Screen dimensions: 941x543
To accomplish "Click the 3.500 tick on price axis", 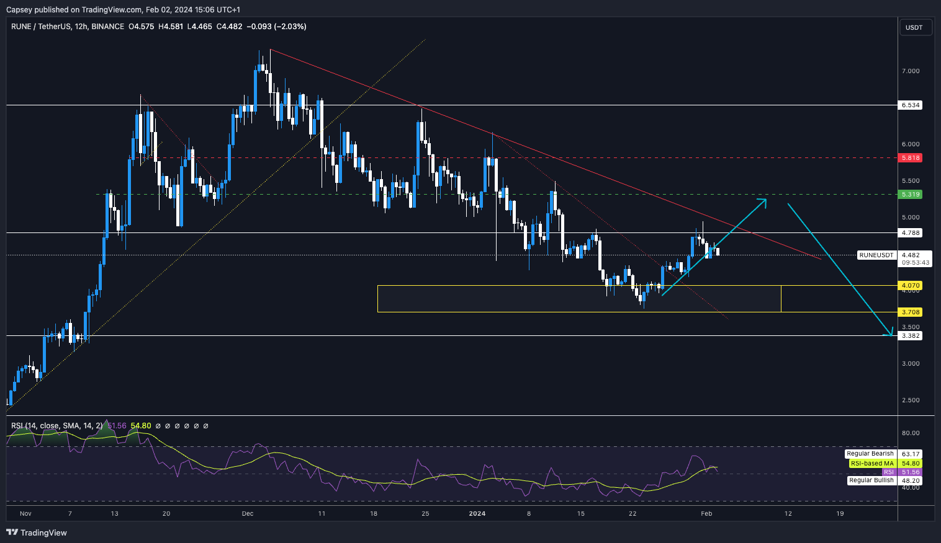I will tap(911, 327).
